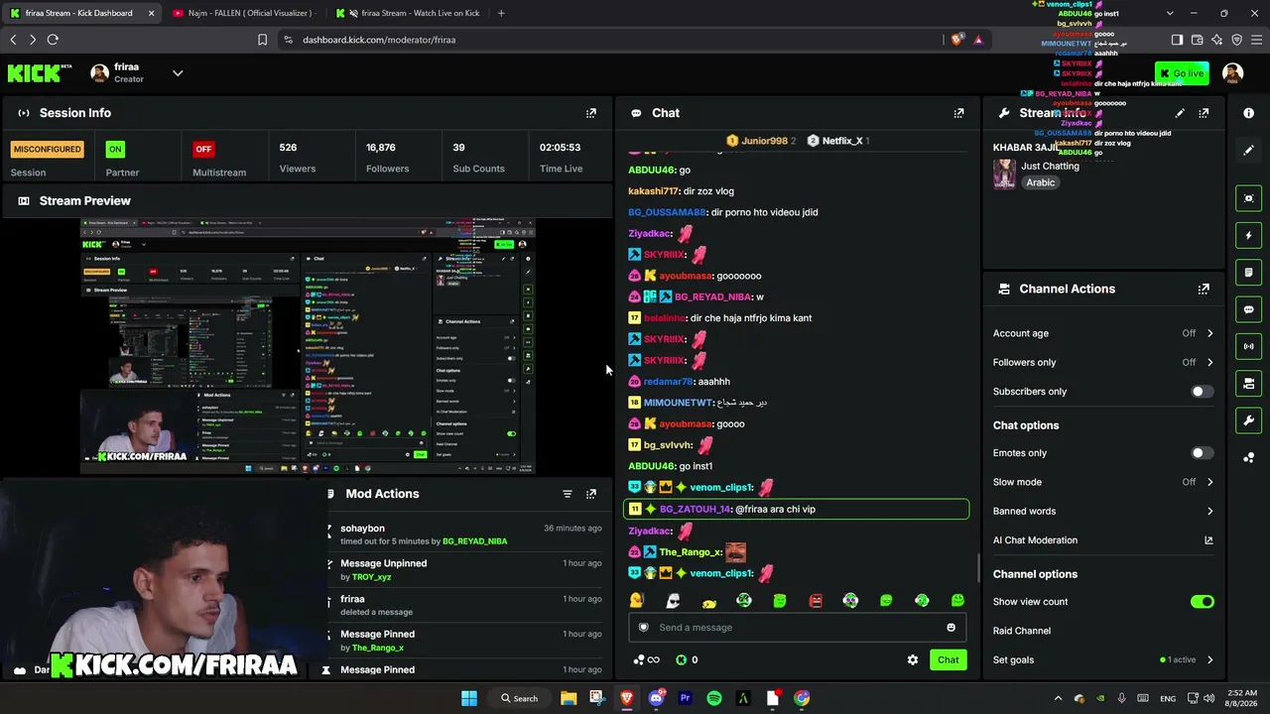1270x714 pixels.
Task: Switch to friraa Stream Watch Live tab
Action: pyautogui.click(x=408, y=13)
